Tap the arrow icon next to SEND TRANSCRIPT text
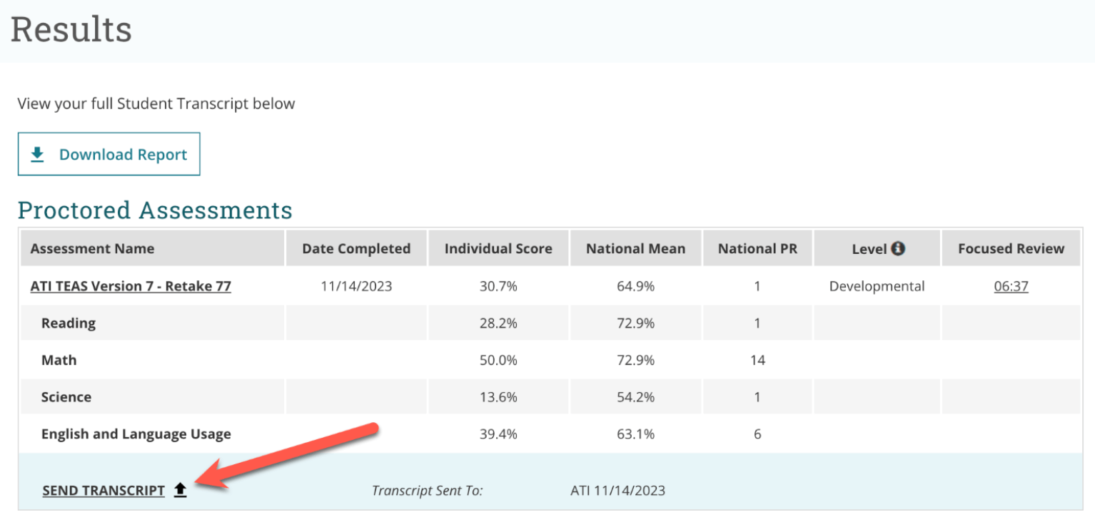The width and height of the screenshot is (1095, 532). tap(180, 489)
